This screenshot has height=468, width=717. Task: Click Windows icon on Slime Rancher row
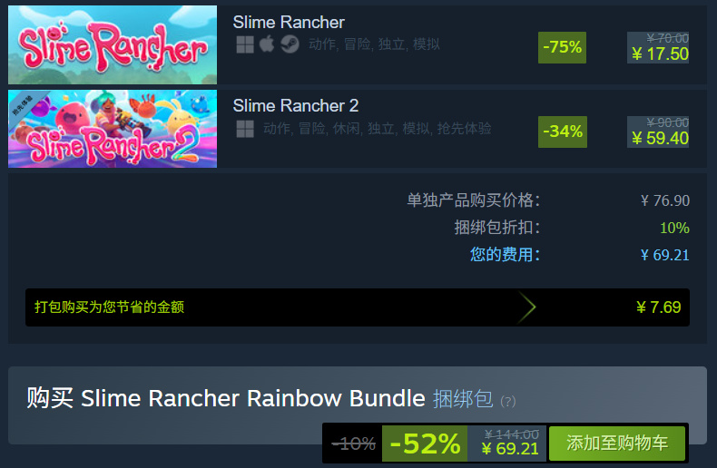(245, 44)
